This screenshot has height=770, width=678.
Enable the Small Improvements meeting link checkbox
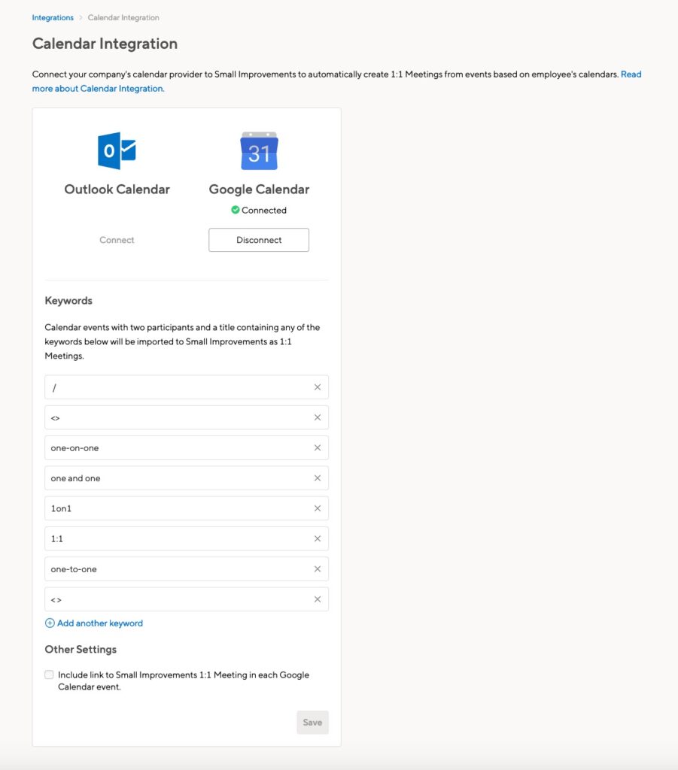tap(49, 675)
